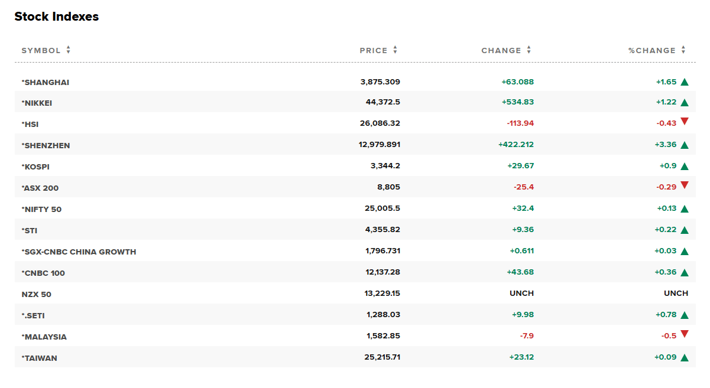Image resolution: width=710 pixels, height=388 pixels.
Task: Sort table by %Change column arrows
Action: click(683, 50)
